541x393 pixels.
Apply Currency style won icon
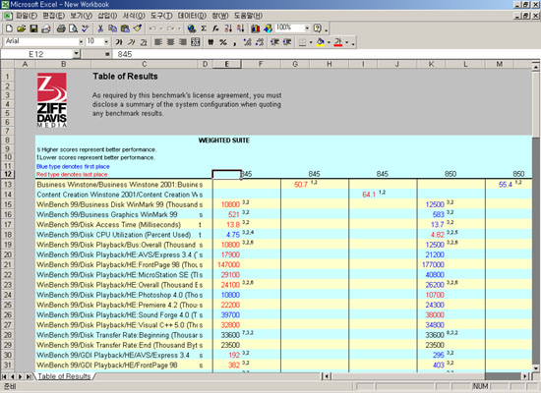coord(210,42)
